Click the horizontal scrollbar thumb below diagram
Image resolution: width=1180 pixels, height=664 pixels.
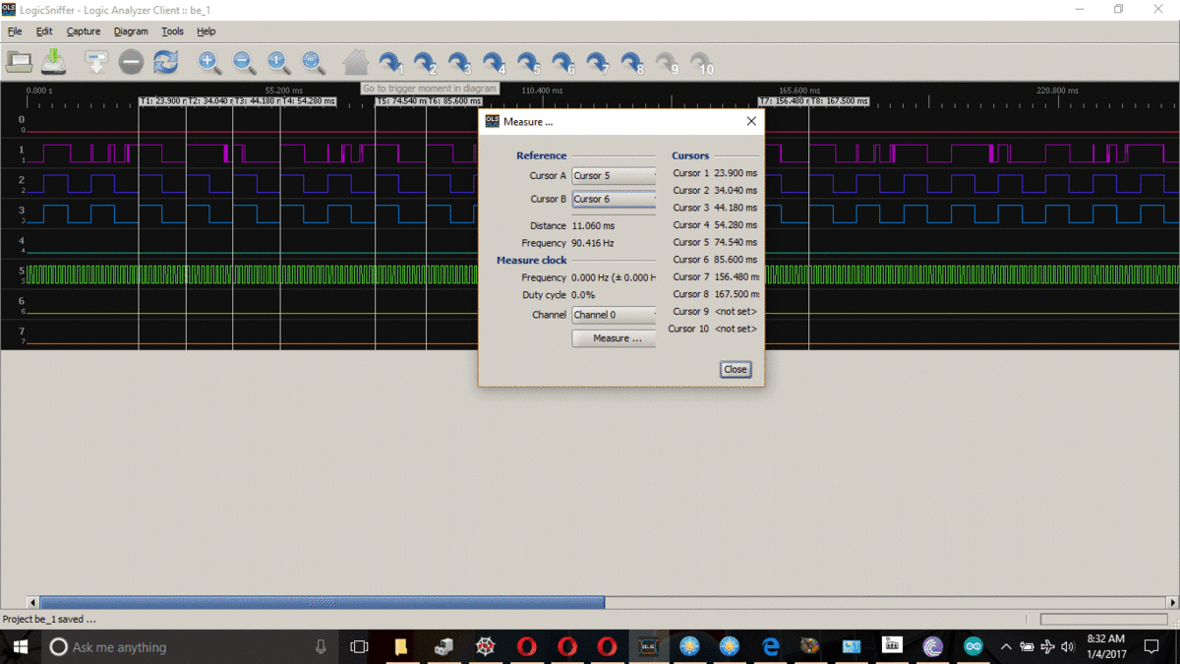click(322, 603)
